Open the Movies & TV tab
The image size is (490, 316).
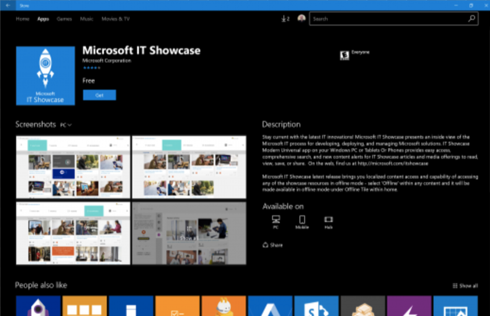[x=115, y=19]
